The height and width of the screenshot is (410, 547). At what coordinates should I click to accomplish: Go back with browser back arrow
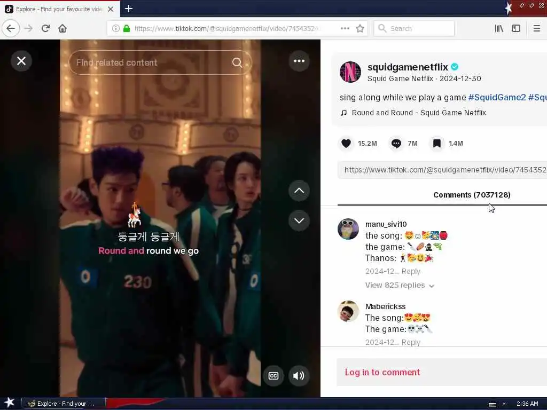pyautogui.click(x=11, y=28)
